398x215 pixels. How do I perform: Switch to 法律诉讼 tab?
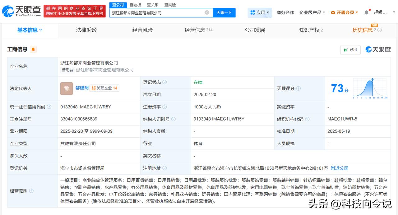[x=86, y=30]
